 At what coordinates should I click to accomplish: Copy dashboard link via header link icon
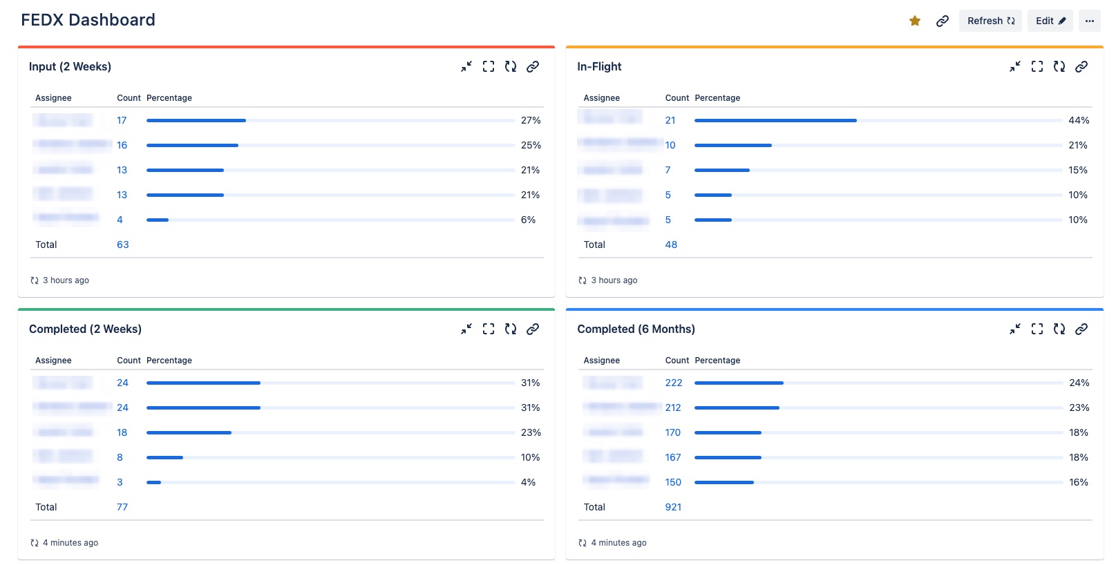pos(943,21)
